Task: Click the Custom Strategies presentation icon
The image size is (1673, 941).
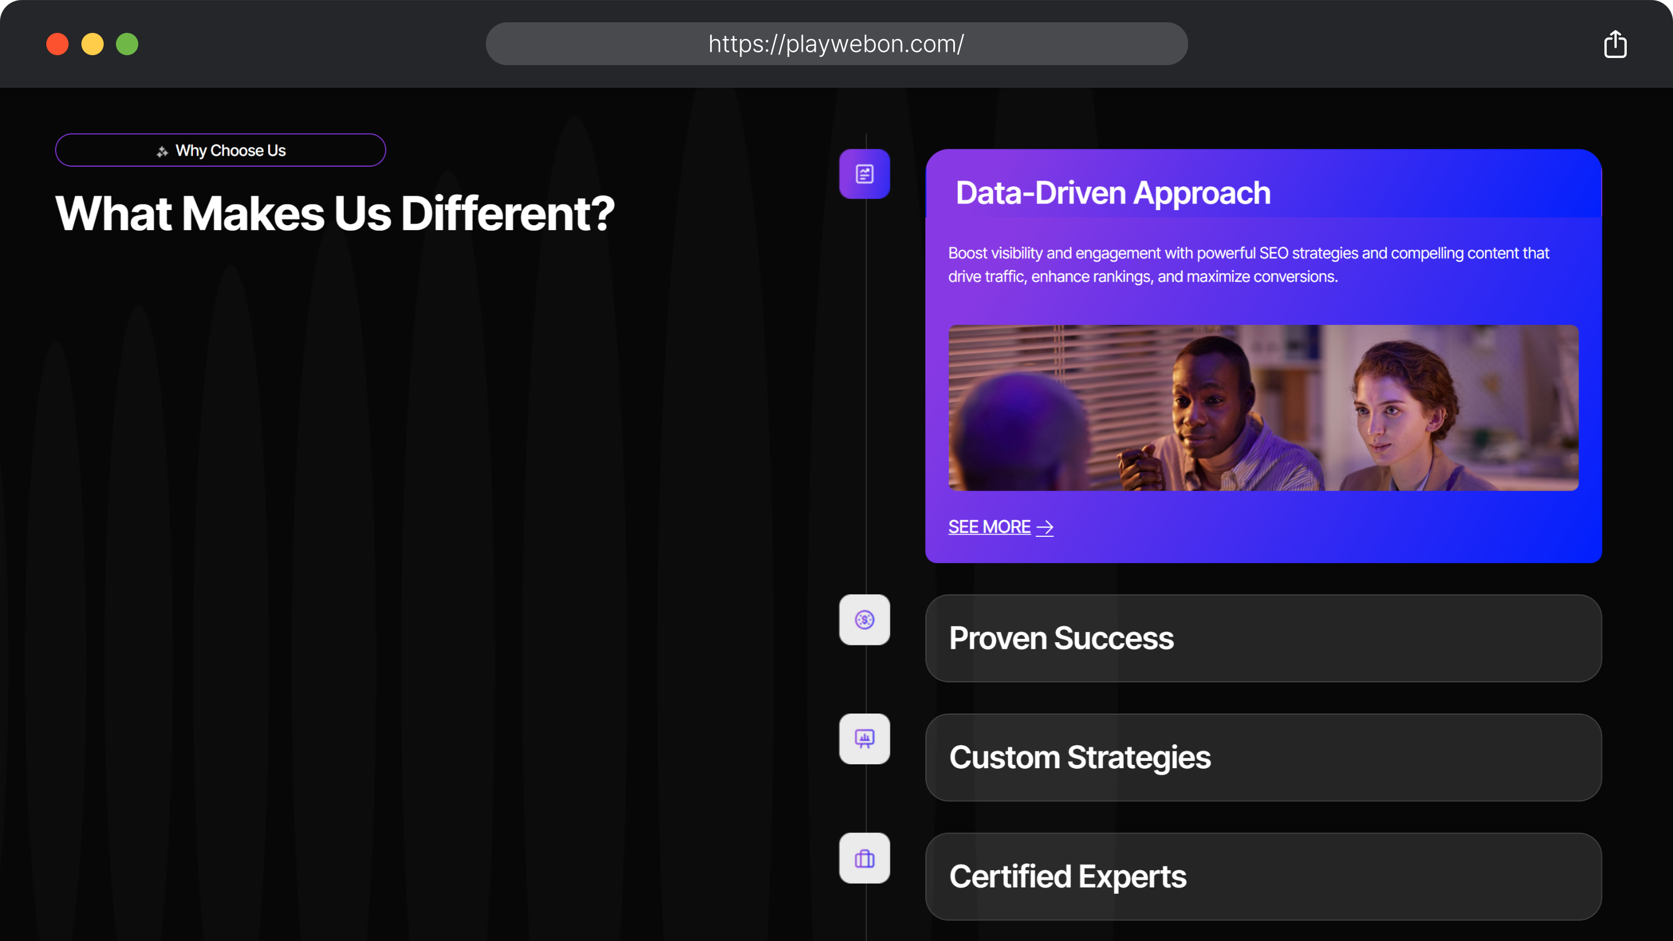Action: tap(865, 739)
